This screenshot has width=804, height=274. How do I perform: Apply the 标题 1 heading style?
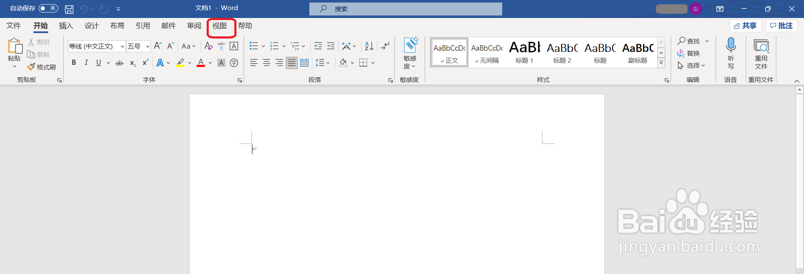524,52
